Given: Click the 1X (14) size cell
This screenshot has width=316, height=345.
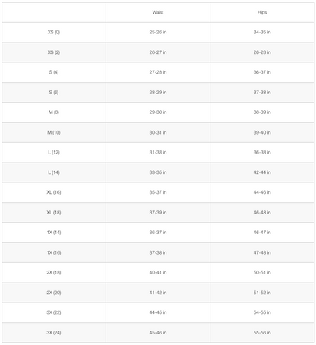Looking at the screenshot, I should 54,233.
